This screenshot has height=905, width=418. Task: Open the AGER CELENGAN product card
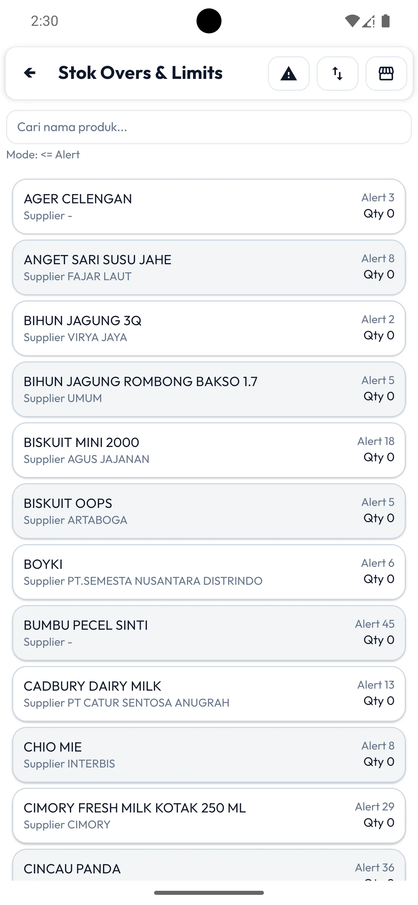pyautogui.click(x=209, y=207)
